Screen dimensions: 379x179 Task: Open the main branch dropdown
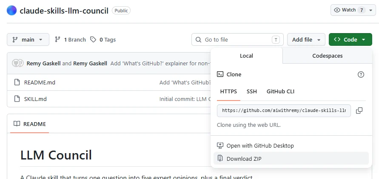click(28, 39)
